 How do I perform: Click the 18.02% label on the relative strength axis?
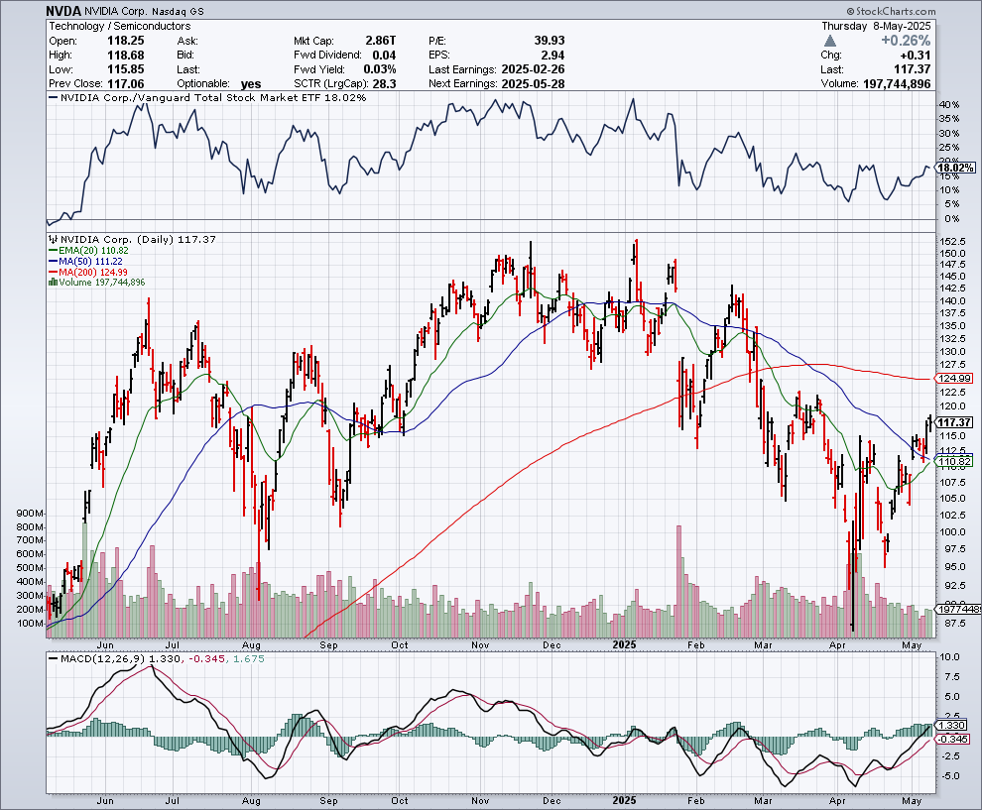click(x=955, y=168)
